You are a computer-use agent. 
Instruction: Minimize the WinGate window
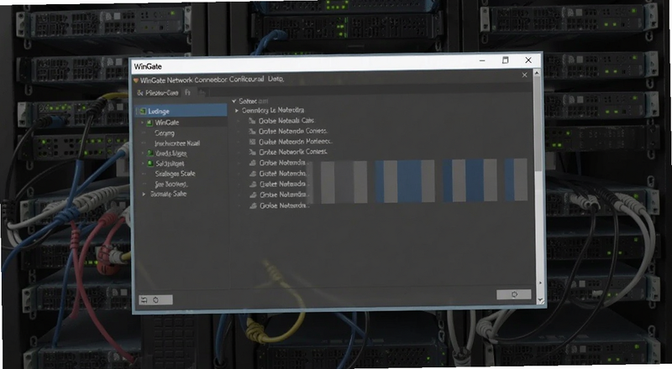pyautogui.click(x=482, y=60)
